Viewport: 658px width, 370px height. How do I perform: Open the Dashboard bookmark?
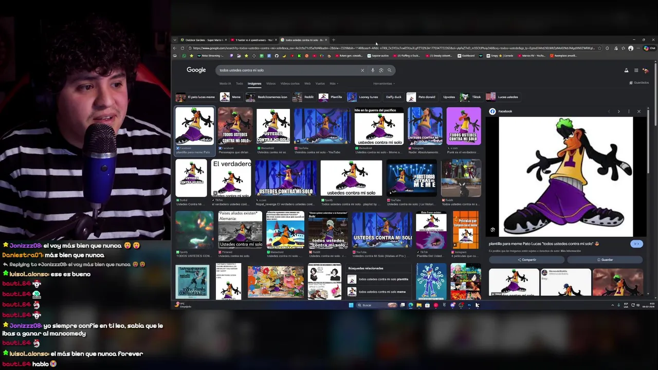(x=467, y=55)
